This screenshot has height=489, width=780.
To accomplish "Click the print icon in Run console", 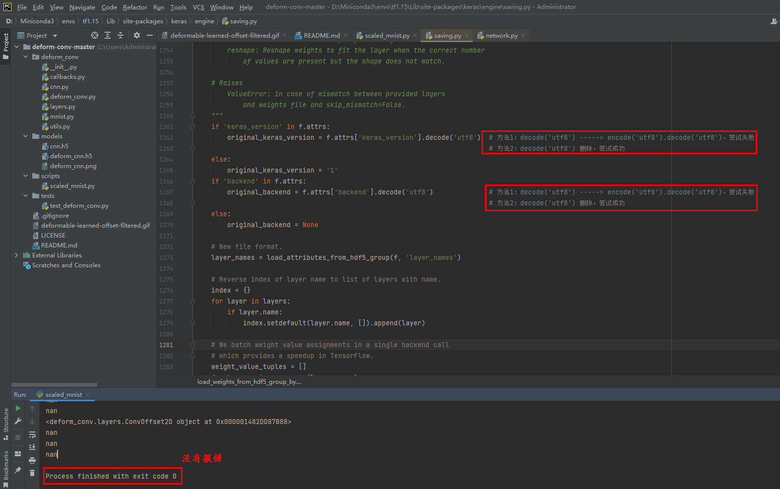I will (x=32, y=460).
